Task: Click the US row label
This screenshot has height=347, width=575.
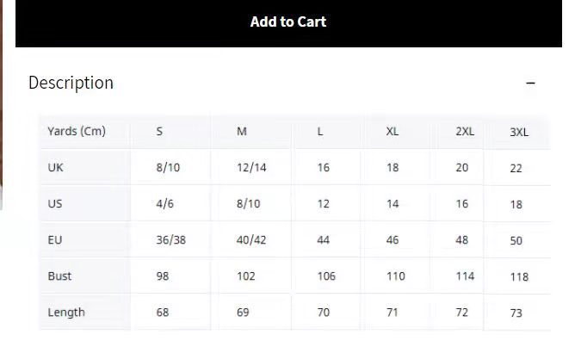Action: coord(55,204)
